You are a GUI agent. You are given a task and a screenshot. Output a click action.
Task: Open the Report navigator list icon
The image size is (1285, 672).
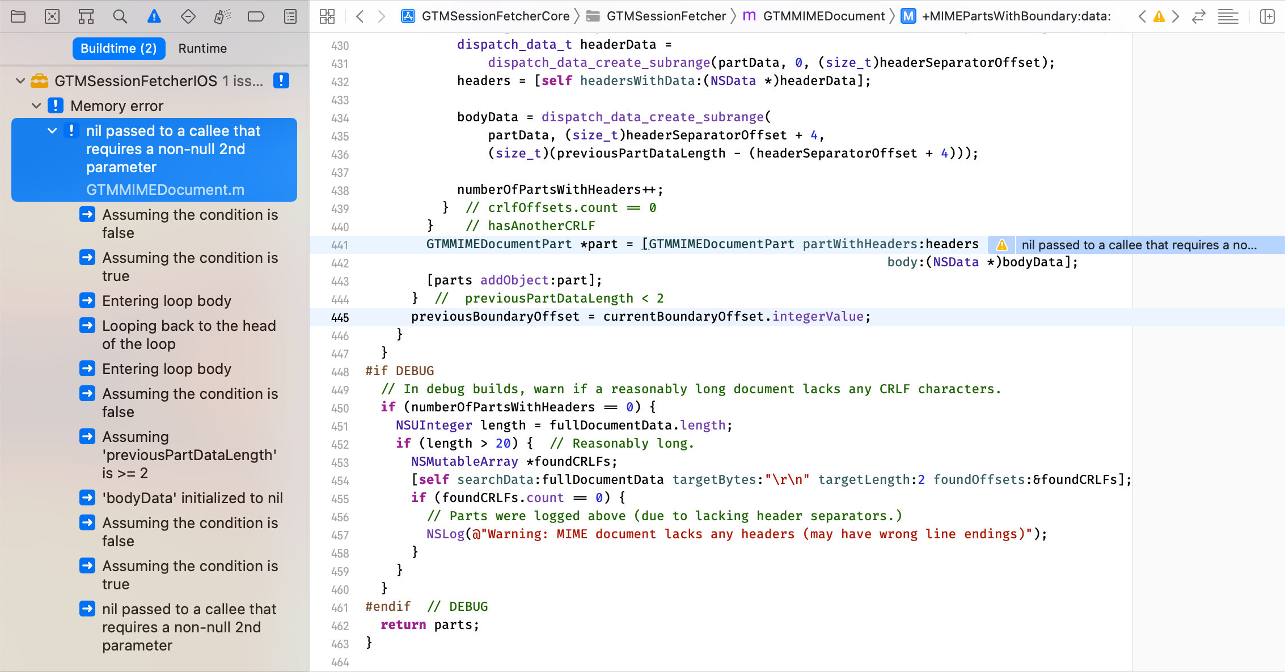[290, 16]
